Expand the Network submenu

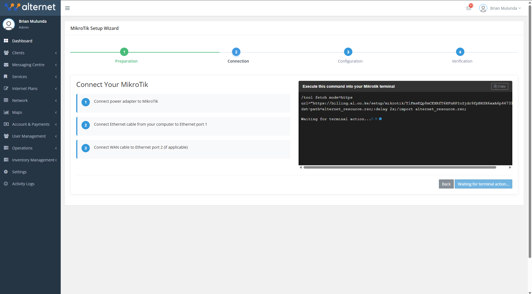[56, 100]
